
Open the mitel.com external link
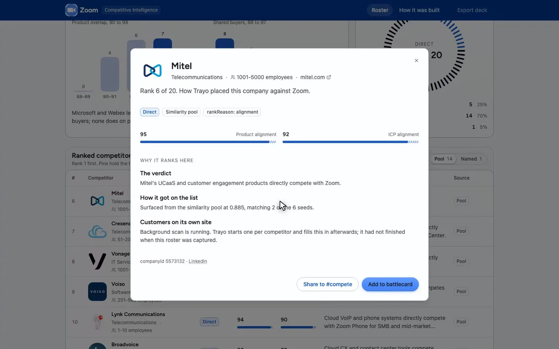pos(315,77)
